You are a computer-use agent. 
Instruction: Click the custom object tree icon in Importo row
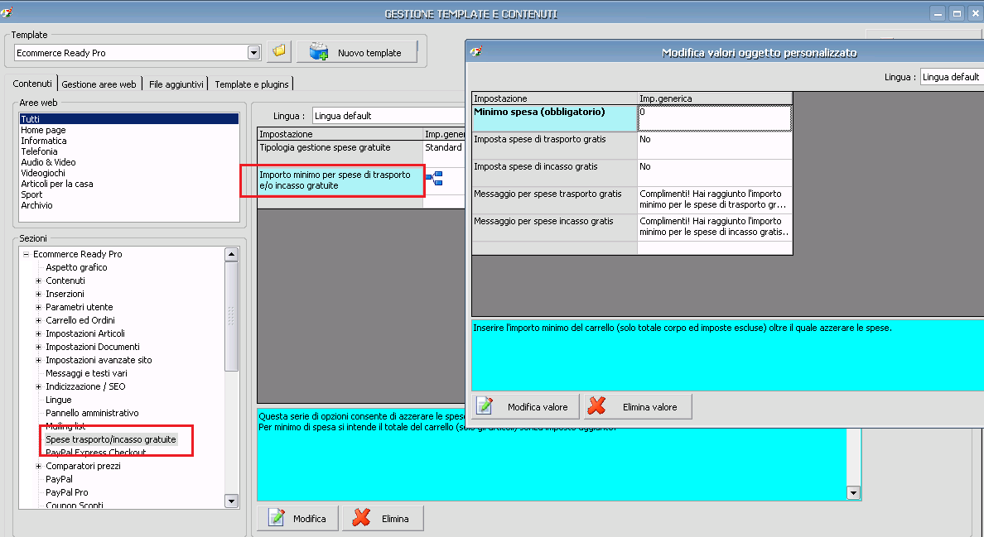point(434,179)
